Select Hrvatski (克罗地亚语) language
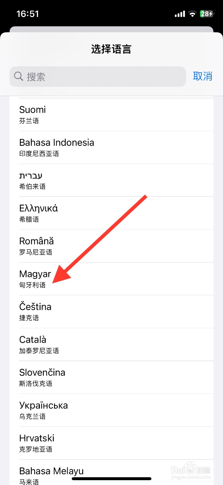 click(x=111, y=443)
